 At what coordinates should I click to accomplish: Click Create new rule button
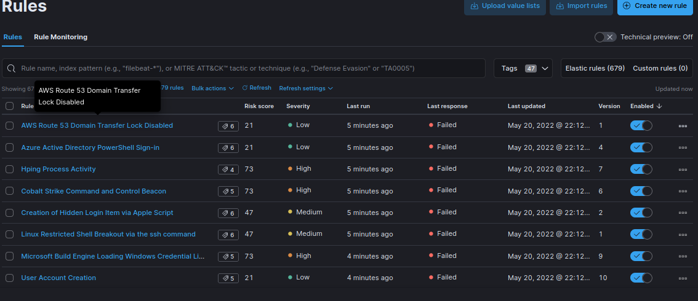pos(655,6)
